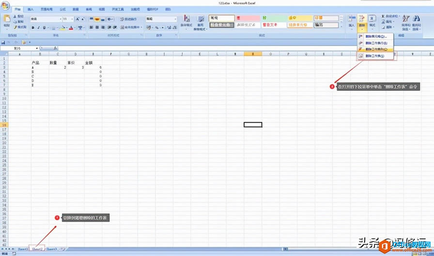
Task: Click the bottom align icon
Action: [x=103, y=19]
